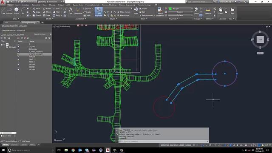Open Layer Properties manager button
272x153 pixels.
point(99,12)
